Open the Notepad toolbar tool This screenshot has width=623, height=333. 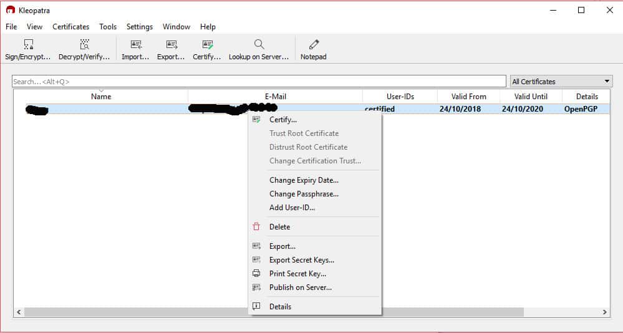[x=314, y=50]
